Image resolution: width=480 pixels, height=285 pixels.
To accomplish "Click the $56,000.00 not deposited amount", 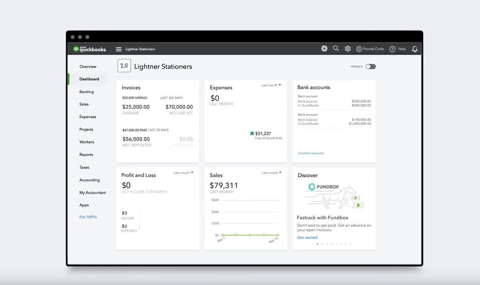I will pyautogui.click(x=136, y=139).
